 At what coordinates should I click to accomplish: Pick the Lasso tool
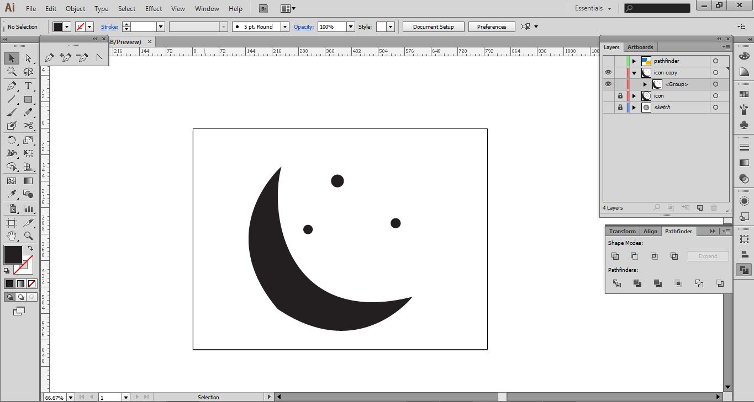[x=28, y=72]
